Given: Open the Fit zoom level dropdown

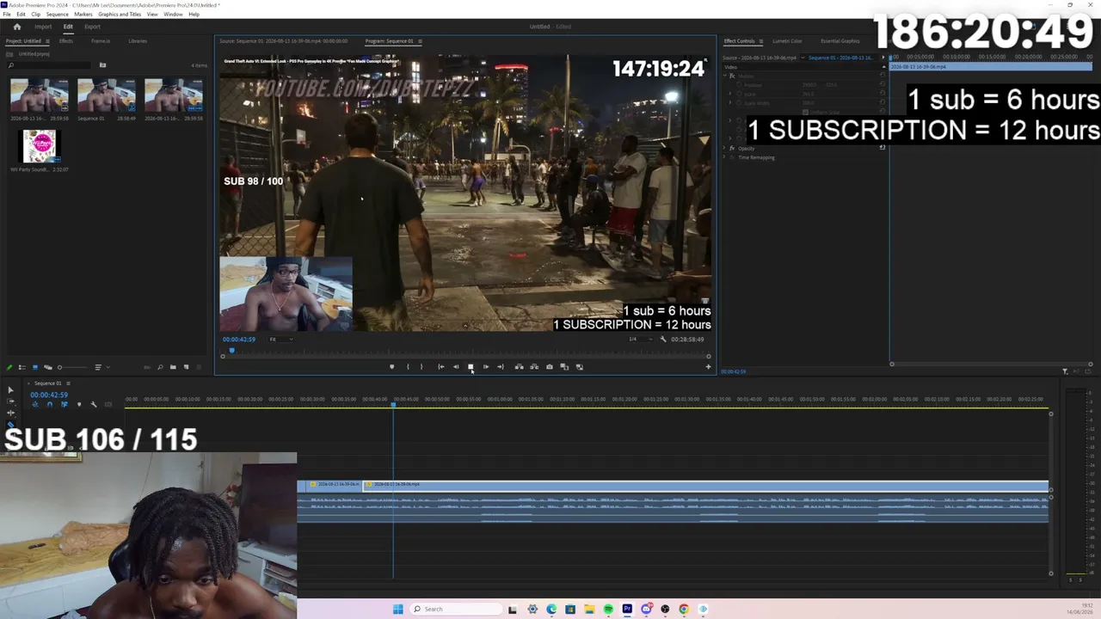Looking at the screenshot, I should click(x=281, y=340).
